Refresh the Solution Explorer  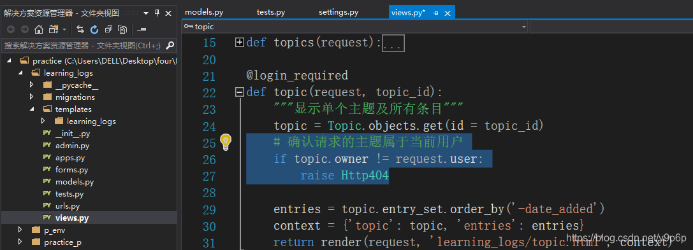[94, 29]
